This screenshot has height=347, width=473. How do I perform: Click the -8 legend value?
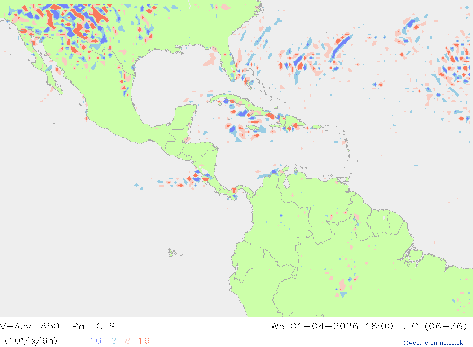pyautogui.click(x=110, y=341)
